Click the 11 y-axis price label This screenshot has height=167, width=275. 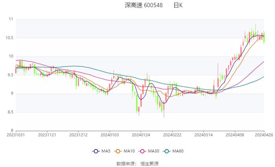pos(11,19)
